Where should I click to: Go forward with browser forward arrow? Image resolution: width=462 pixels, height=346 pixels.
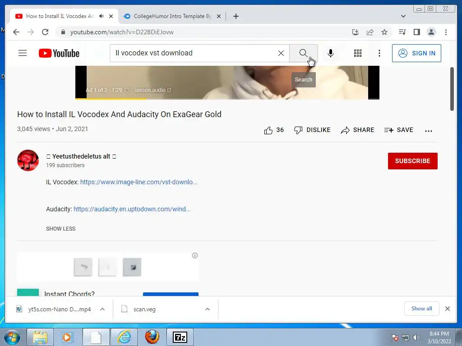pos(31,32)
